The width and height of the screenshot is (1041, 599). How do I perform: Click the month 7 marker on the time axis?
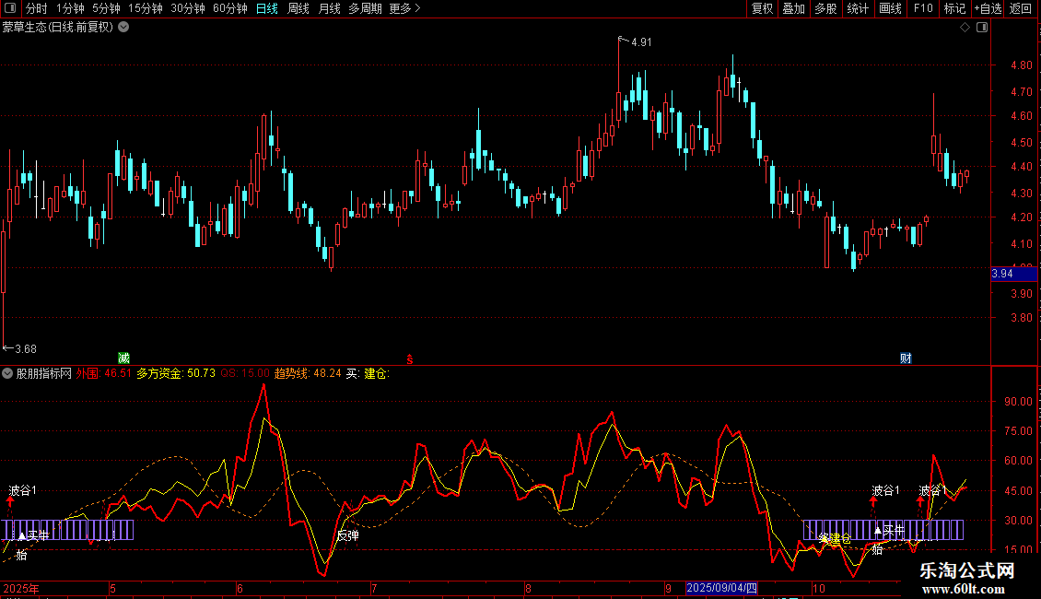coord(374,588)
